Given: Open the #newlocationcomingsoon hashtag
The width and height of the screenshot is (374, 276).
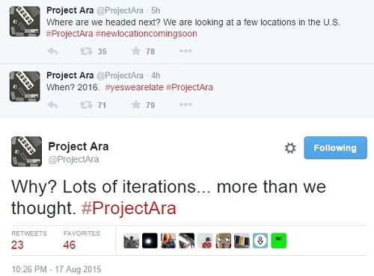Looking at the screenshot, I should tap(147, 34).
